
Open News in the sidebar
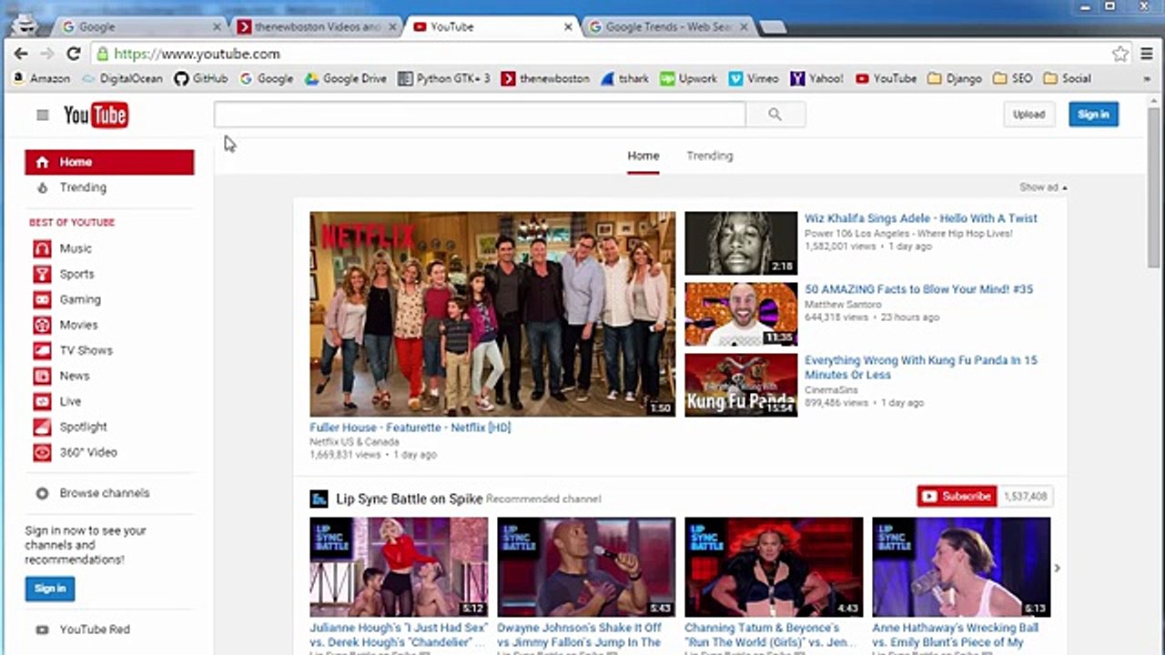click(x=75, y=376)
